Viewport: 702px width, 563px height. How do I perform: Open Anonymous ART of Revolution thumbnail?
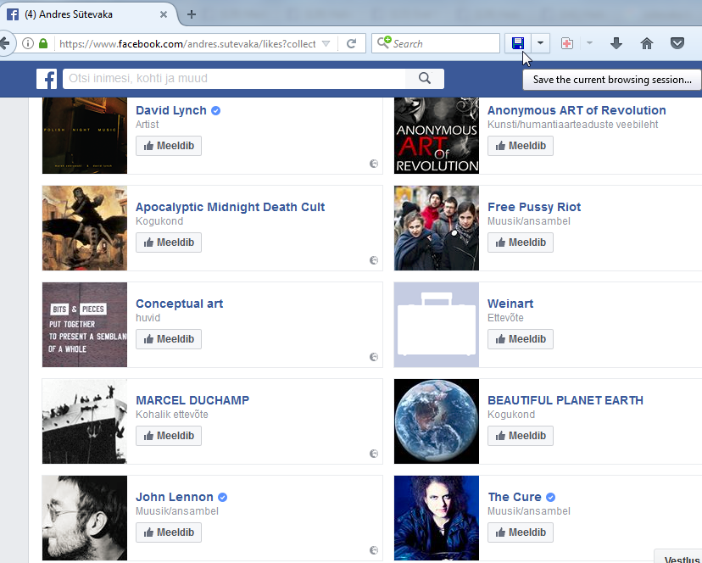437,136
